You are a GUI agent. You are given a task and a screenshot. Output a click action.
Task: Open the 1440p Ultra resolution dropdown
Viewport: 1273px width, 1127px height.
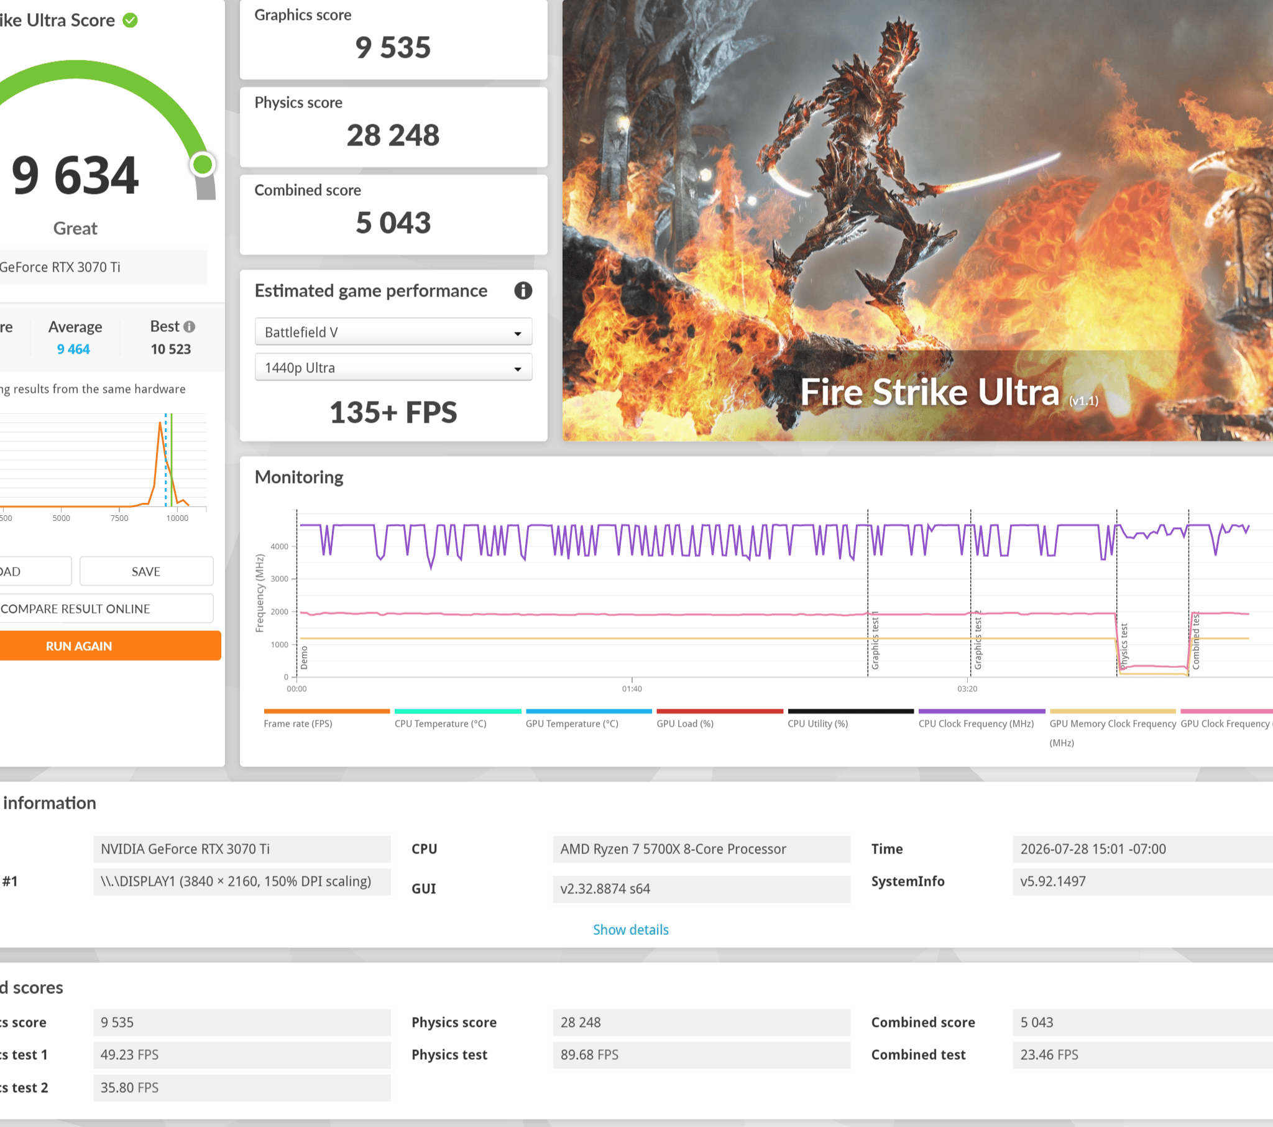393,367
